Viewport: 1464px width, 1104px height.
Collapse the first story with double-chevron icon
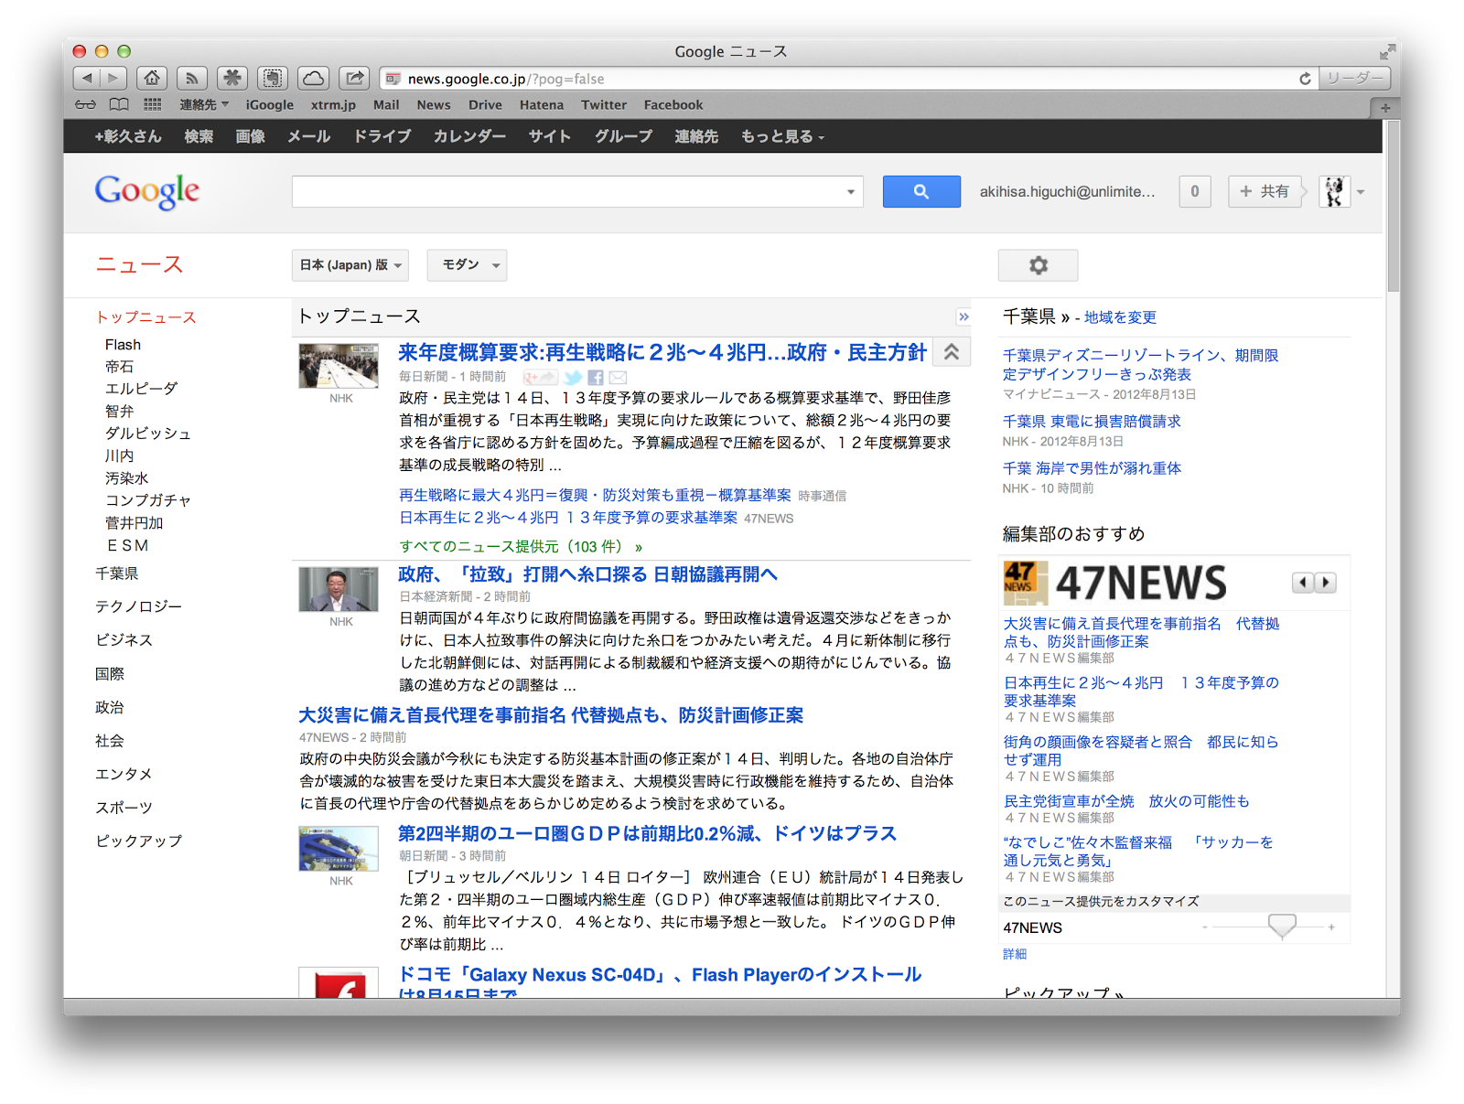[952, 352]
